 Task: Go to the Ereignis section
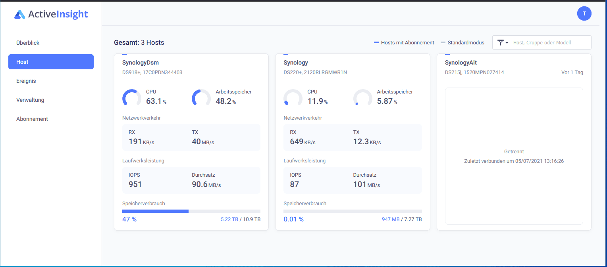coord(26,81)
